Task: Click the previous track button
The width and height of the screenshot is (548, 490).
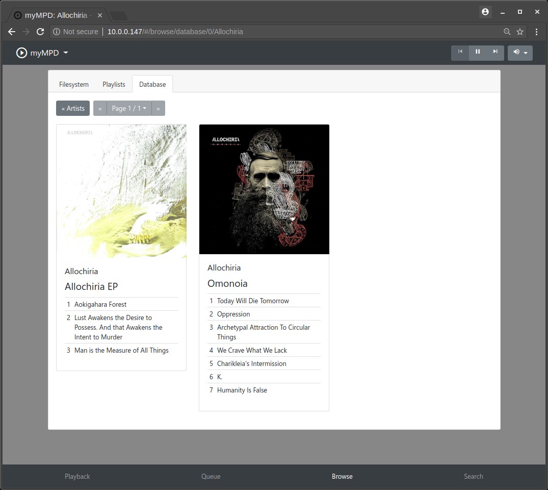Action: 460,53
